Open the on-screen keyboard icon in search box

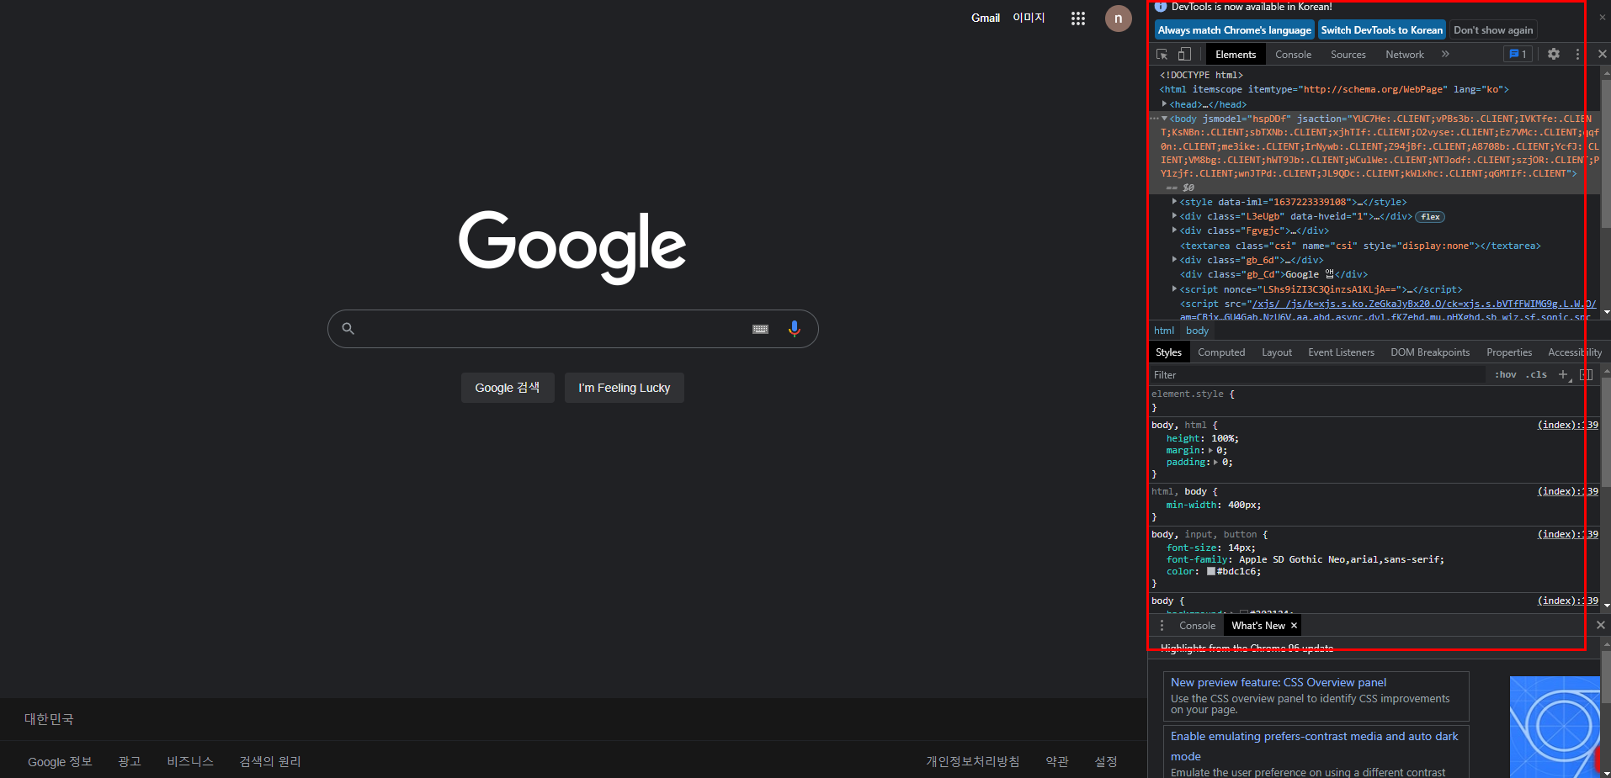click(x=760, y=329)
